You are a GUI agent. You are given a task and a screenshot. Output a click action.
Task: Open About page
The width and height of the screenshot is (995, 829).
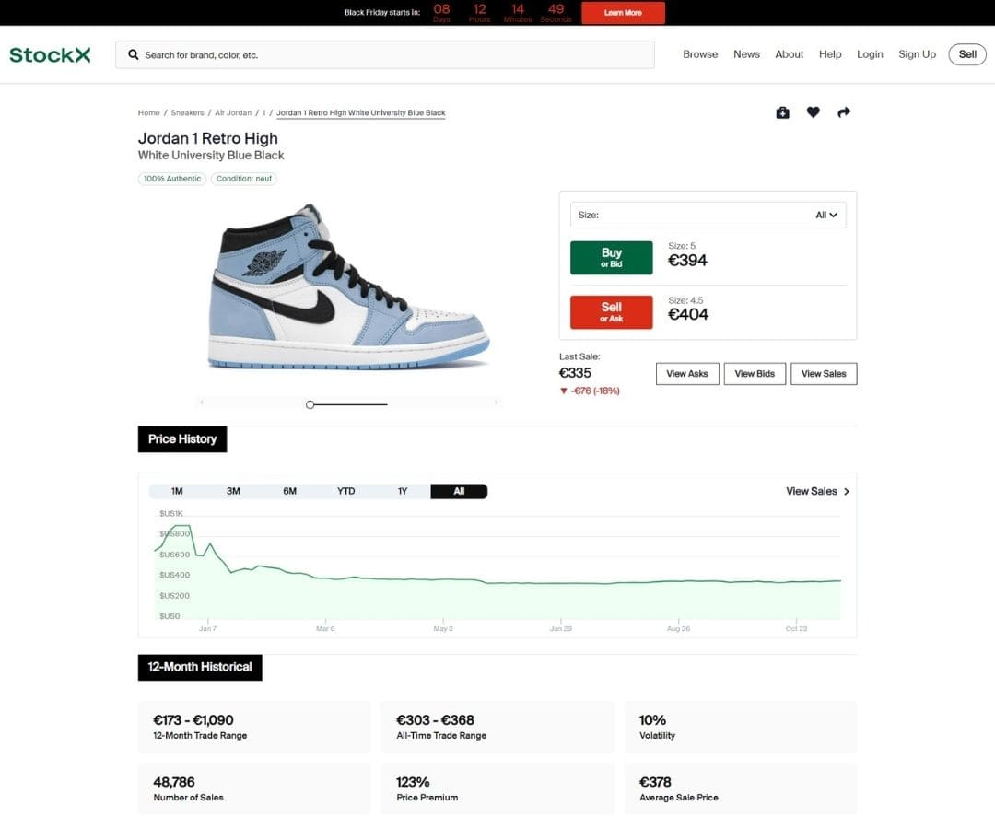pos(789,54)
